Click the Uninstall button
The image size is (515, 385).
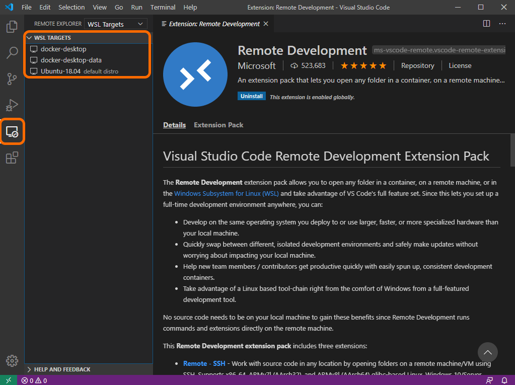point(252,96)
